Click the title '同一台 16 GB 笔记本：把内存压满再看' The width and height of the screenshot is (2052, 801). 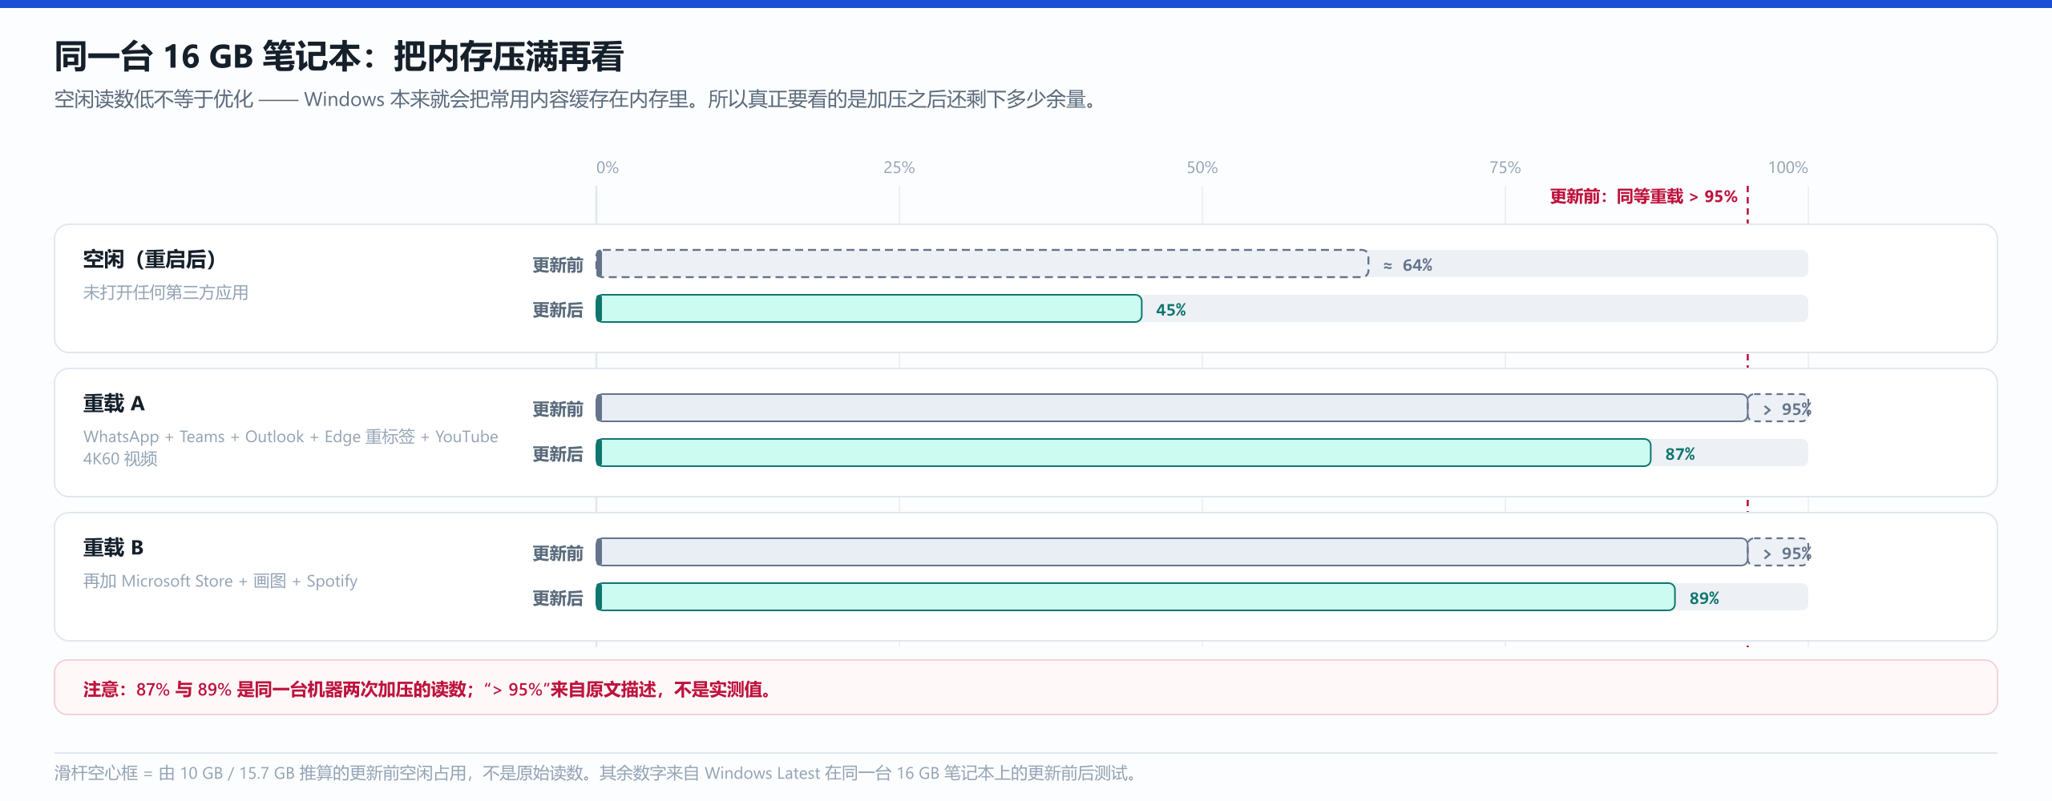click(339, 57)
